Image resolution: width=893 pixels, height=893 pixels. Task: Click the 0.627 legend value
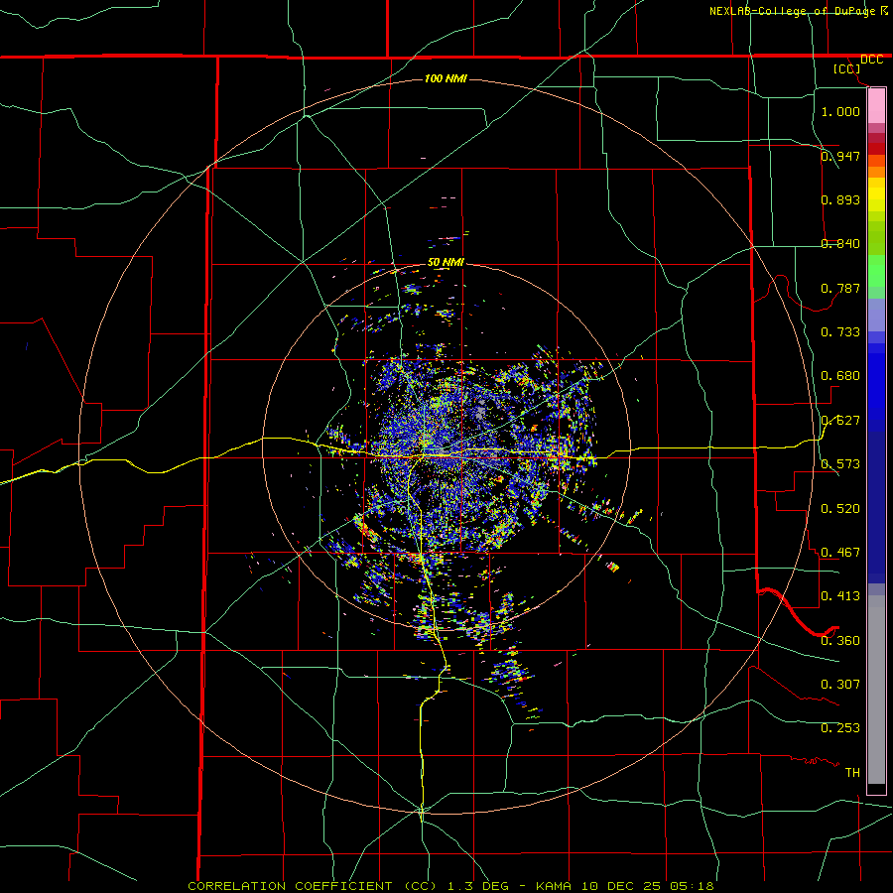tap(840, 421)
